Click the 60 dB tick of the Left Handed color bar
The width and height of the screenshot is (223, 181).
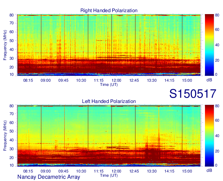pyautogui.click(x=217, y=120)
